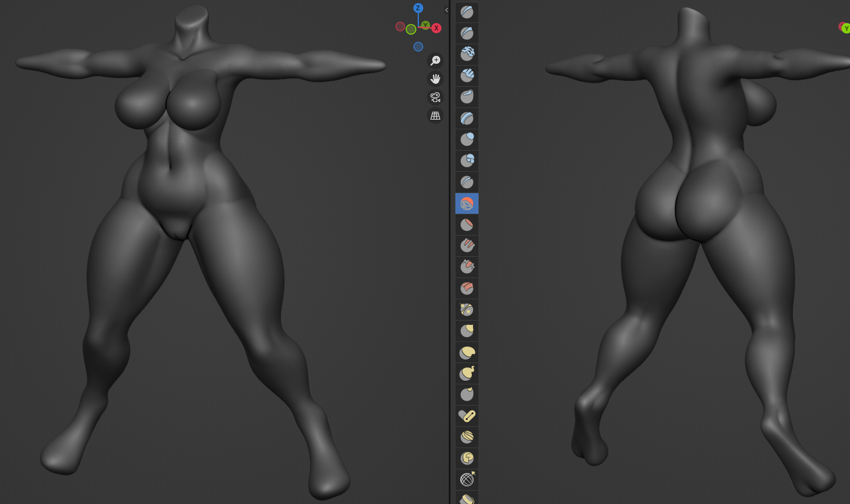Switch to the Crease brush
Screen dimensions: 850x504
click(467, 182)
